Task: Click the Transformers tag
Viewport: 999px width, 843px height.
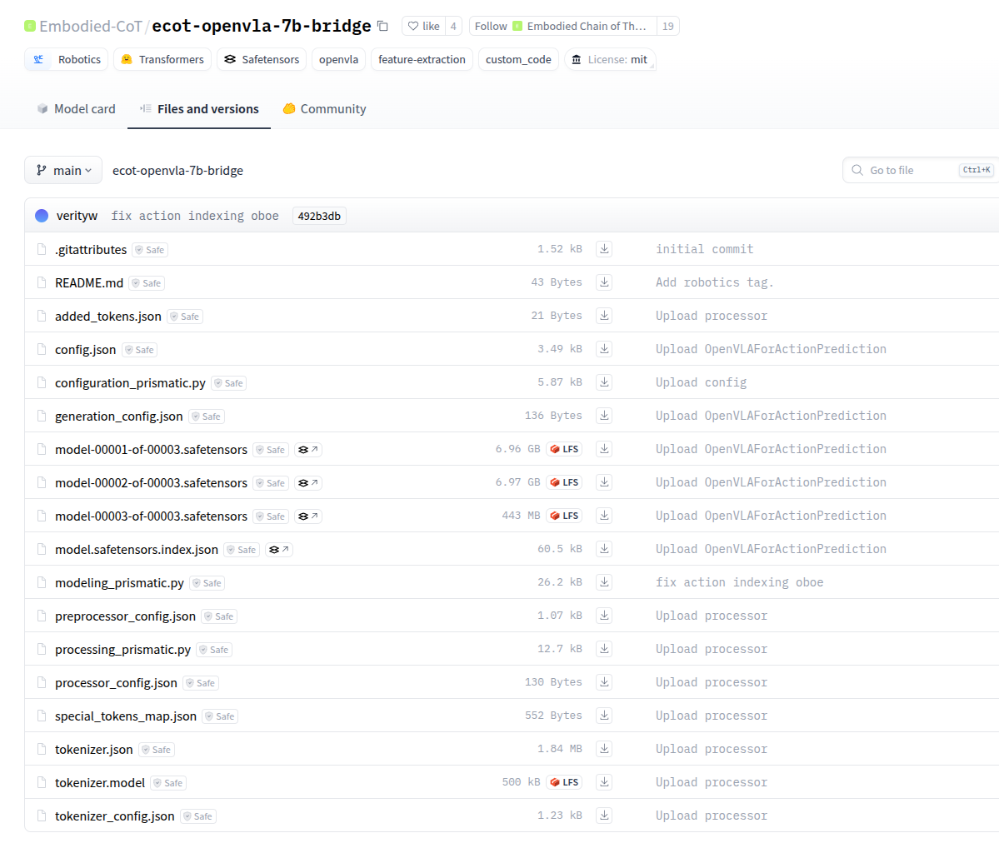Action: (162, 59)
